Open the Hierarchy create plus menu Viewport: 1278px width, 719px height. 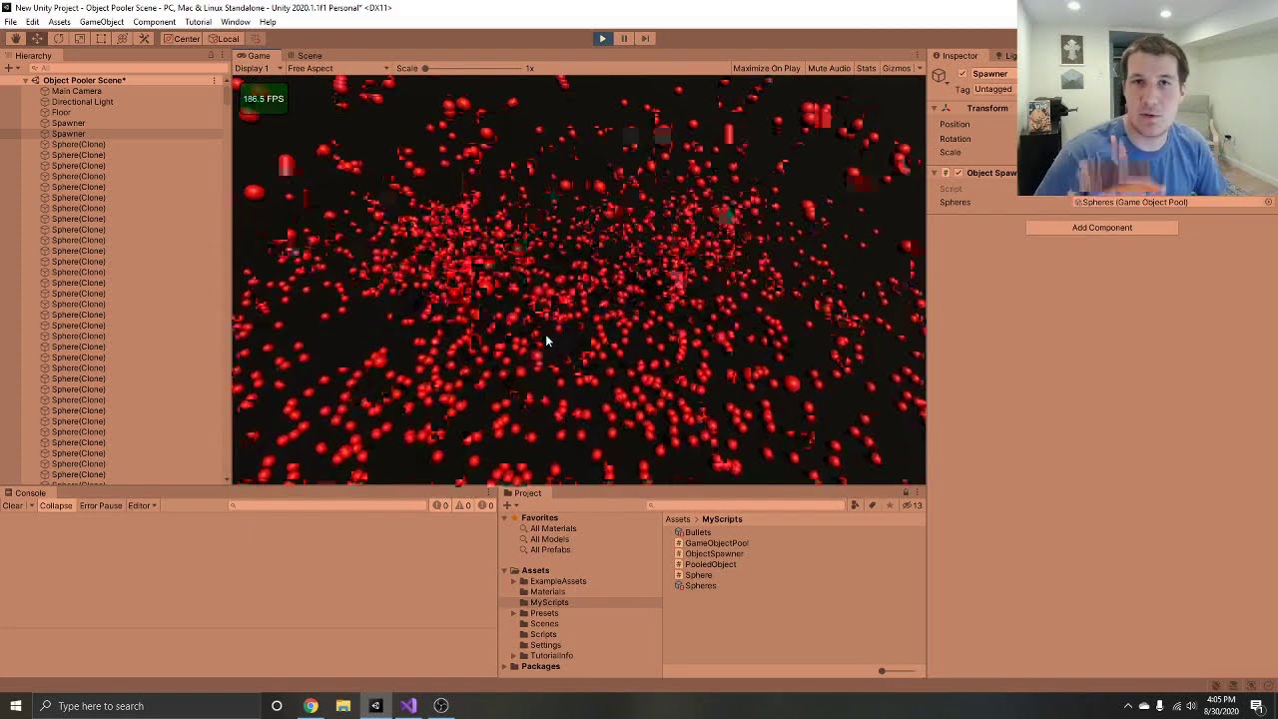click(10, 69)
